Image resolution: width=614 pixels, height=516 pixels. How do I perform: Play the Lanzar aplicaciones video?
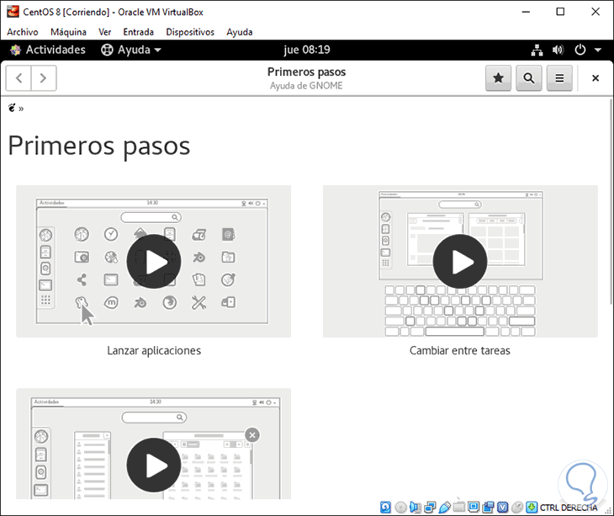coord(153,261)
